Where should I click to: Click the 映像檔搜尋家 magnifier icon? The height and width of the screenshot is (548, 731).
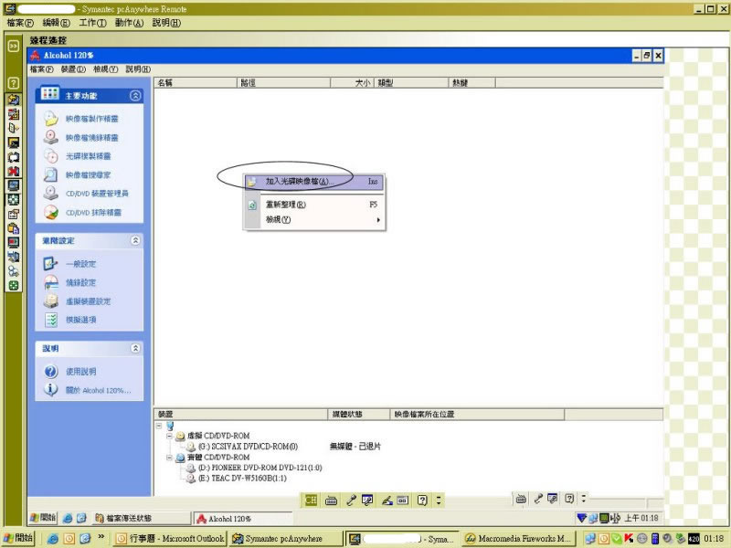point(51,174)
